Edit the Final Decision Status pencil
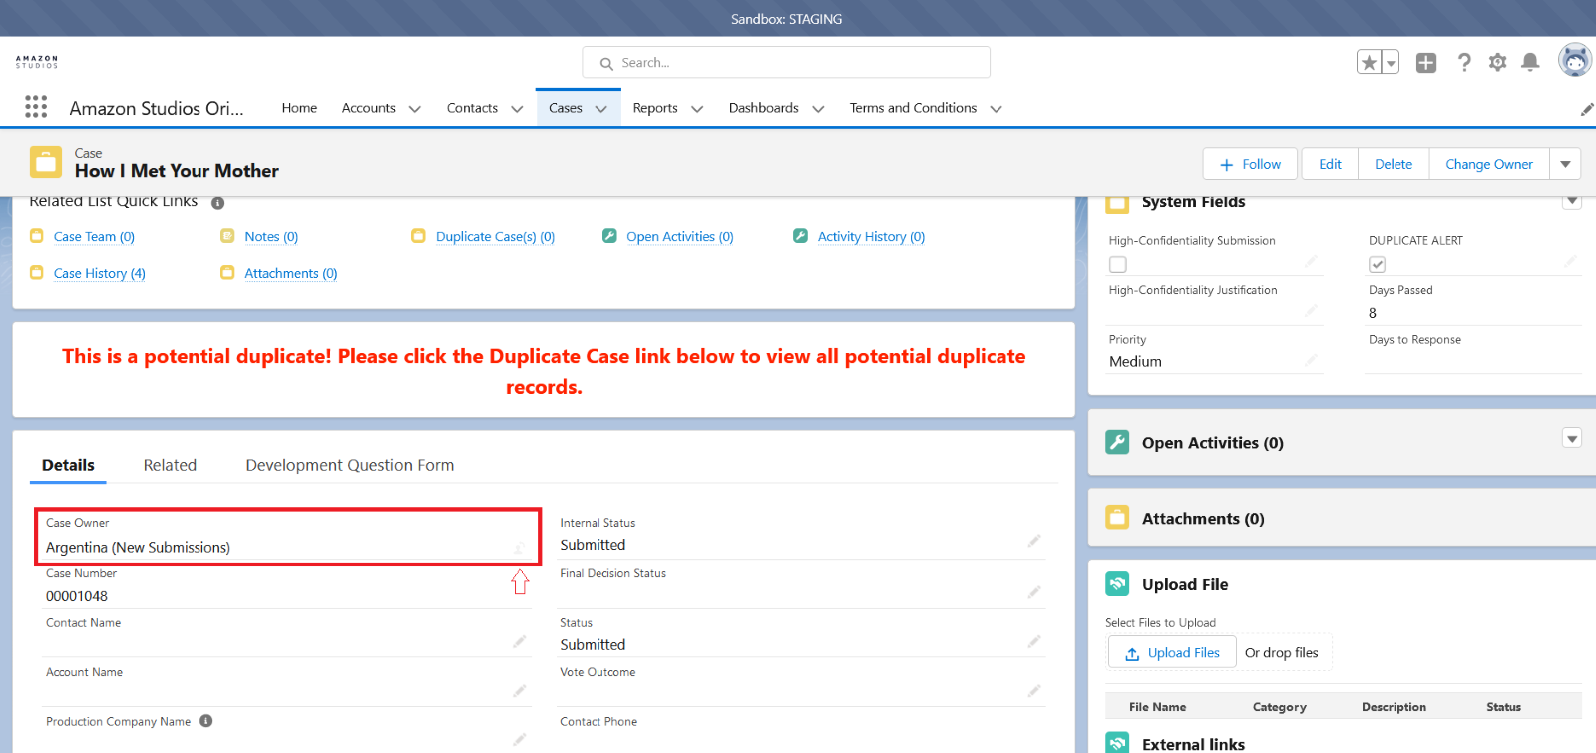 click(x=1034, y=592)
